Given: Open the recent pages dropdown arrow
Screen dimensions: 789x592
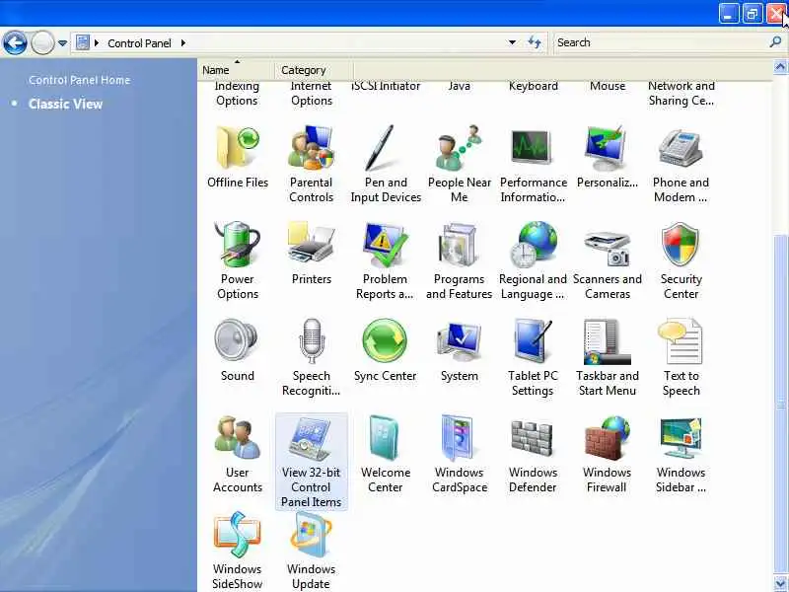Looking at the screenshot, I should point(62,43).
